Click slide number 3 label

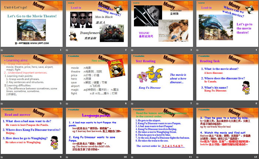coord(191,50)
